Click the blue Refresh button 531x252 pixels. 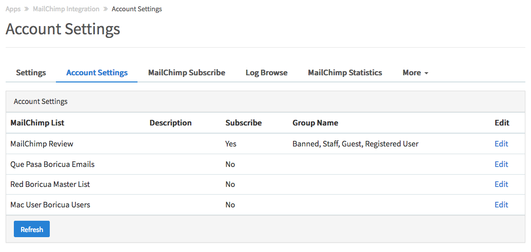coord(32,229)
